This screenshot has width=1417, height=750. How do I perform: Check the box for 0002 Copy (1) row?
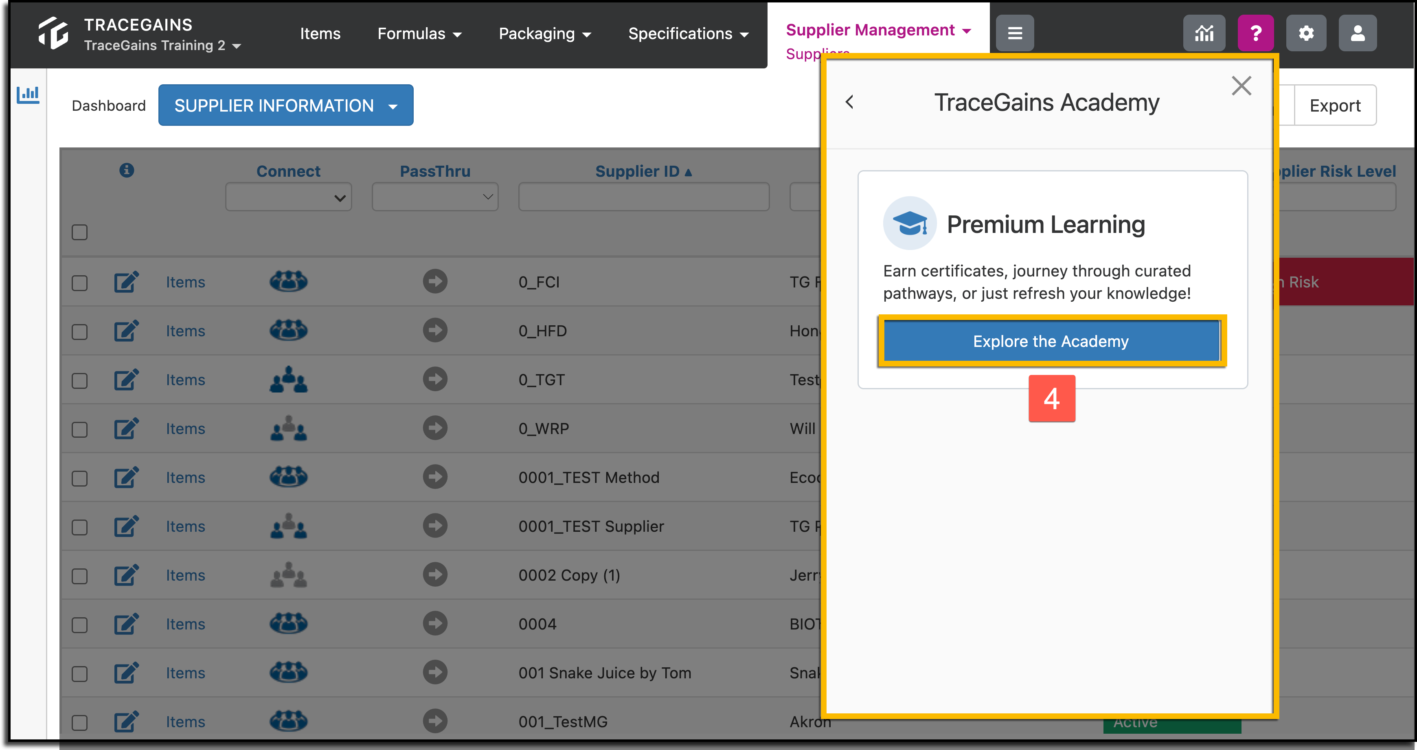click(x=80, y=576)
